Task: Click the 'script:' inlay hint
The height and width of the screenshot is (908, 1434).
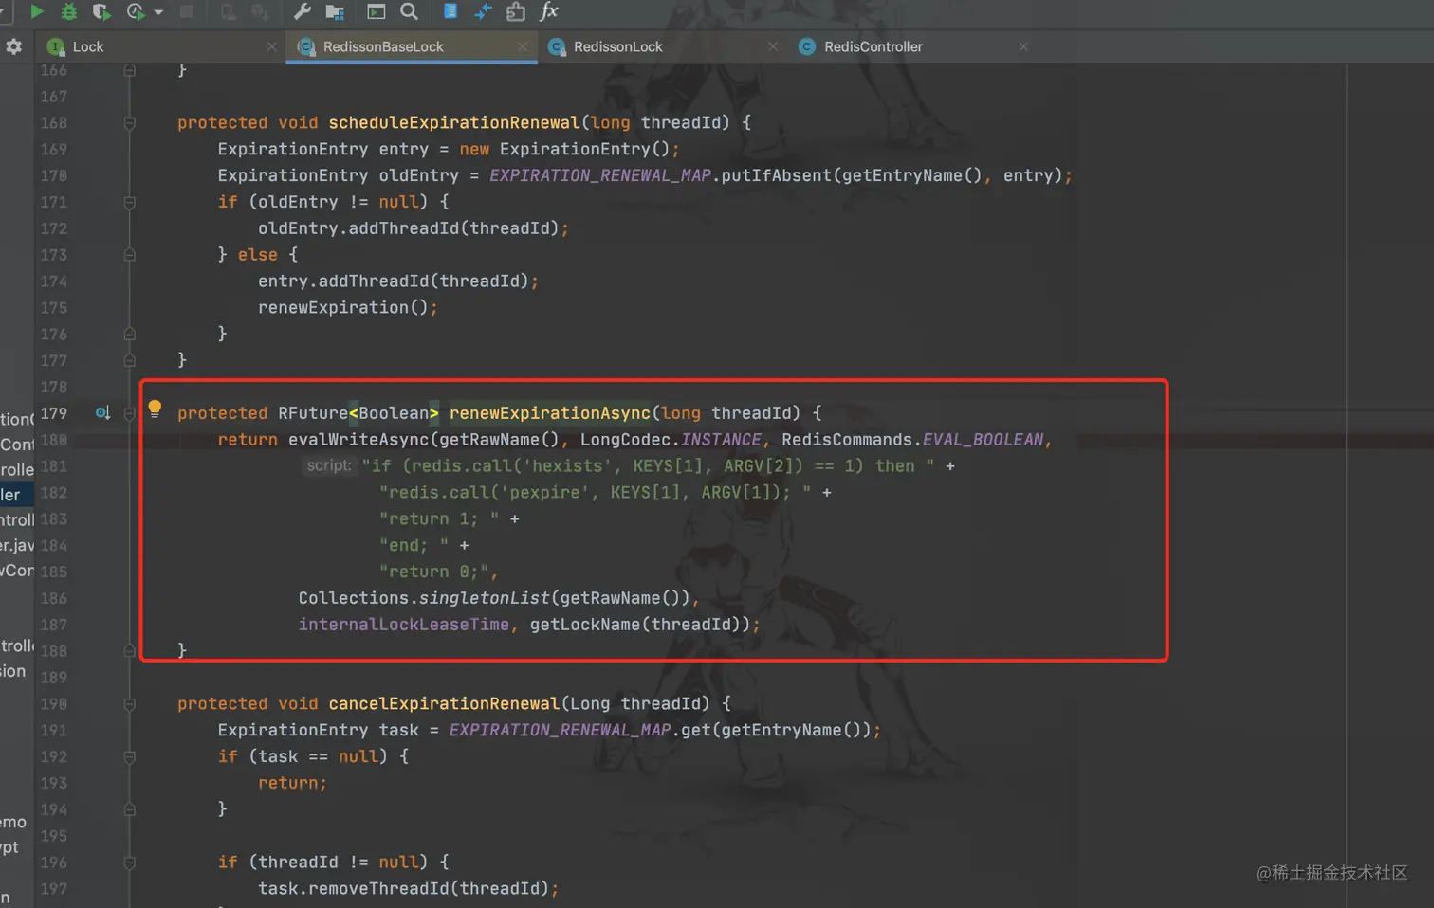Action: pos(329,466)
